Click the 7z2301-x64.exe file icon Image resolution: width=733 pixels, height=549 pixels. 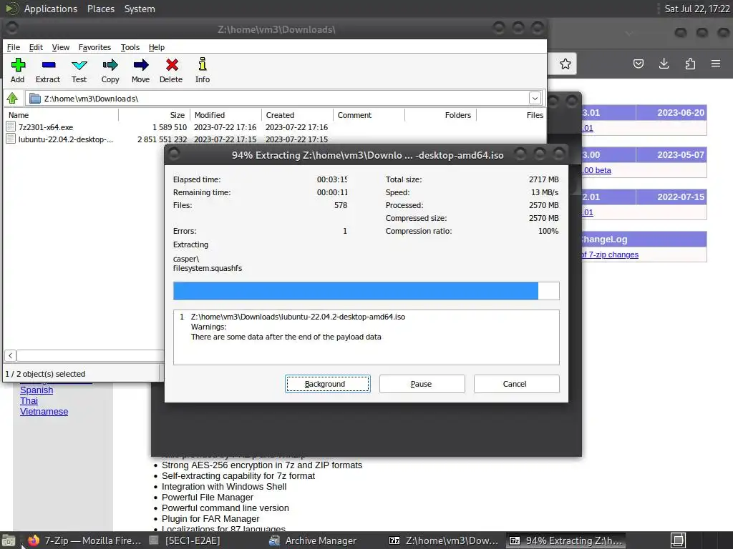(11, 127)
